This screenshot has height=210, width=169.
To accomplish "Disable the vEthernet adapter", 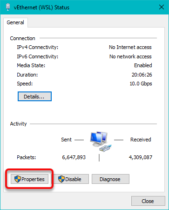I will tap(71, 179).
